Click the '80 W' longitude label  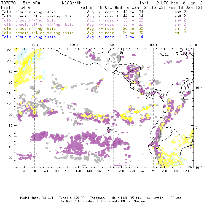pos(154,45)
